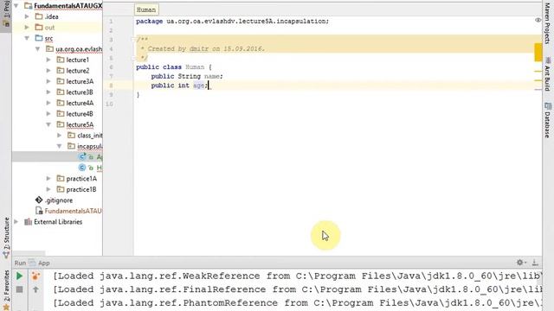The width and height of the screenshot is (554, 311).
Task: Click the External Libraries bars icon
Action: [x=28, y=222]
